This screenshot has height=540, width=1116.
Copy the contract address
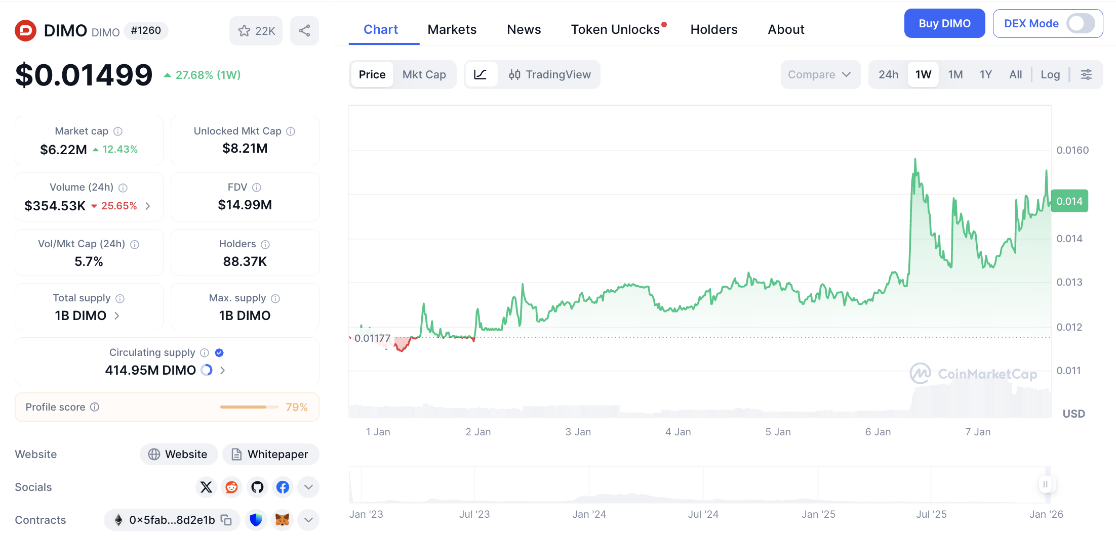pyautogui.click(x=226, y=520)
